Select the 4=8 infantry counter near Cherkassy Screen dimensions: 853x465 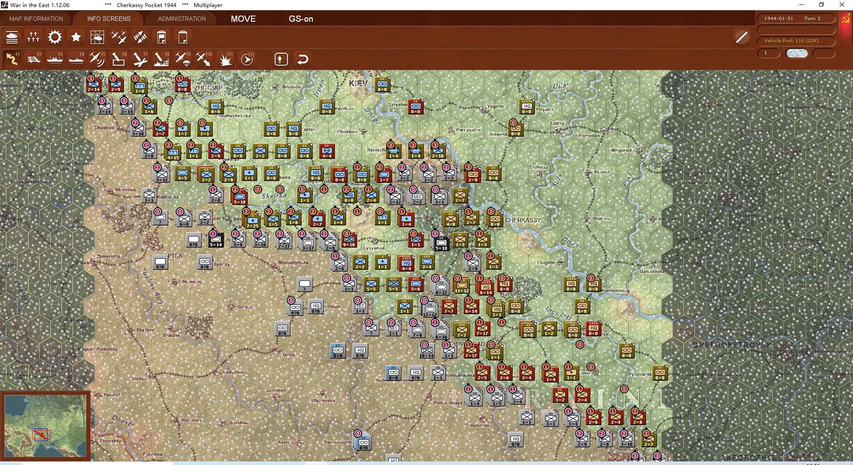click(450, 219)
